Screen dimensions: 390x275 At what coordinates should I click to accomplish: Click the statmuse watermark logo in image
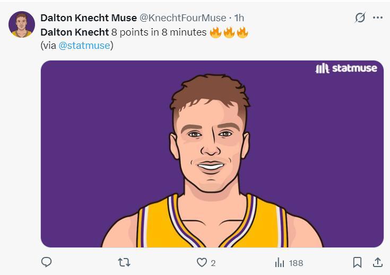click(346, 68)
